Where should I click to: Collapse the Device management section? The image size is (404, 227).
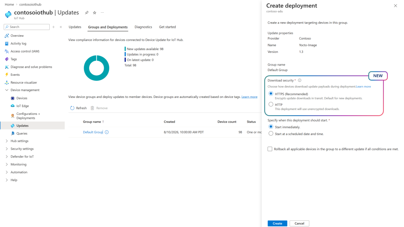click(x=7, y=90)
